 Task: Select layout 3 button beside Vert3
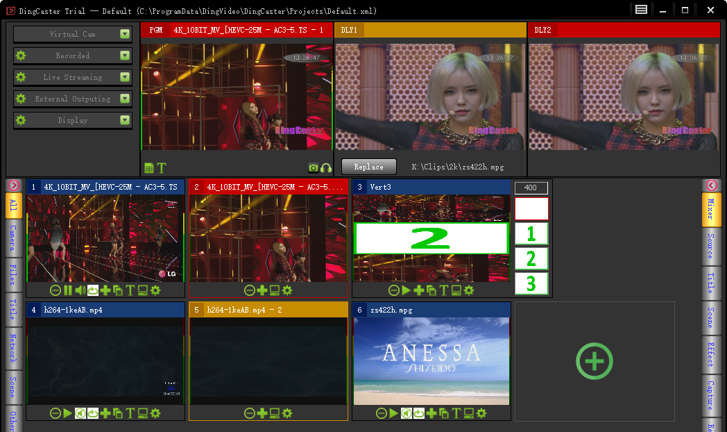(x=531, y=283)
